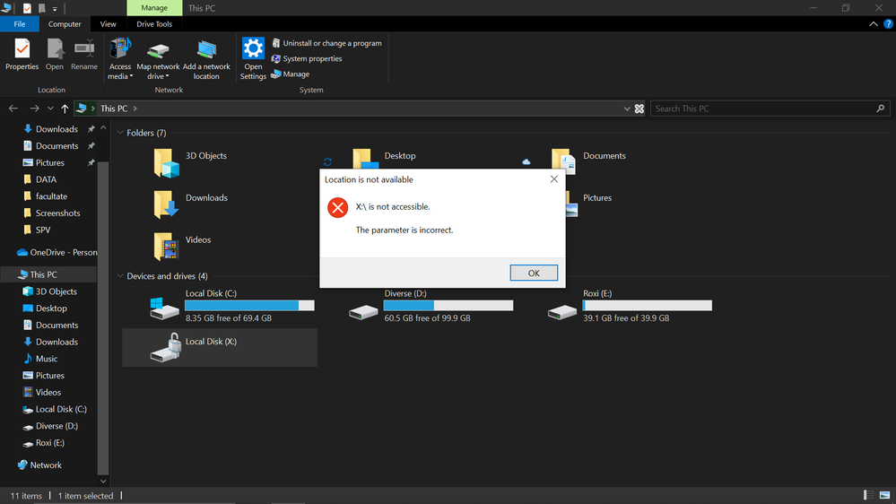Collapse the ribbon with the chevron
896x504 pixels.
click(x=874, y=24)
